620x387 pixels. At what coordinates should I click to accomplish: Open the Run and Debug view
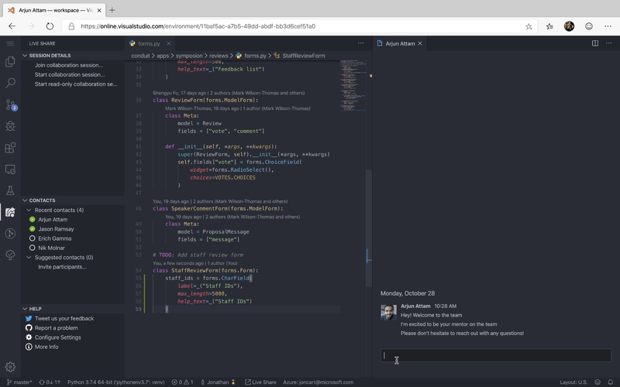click(10, 126)
